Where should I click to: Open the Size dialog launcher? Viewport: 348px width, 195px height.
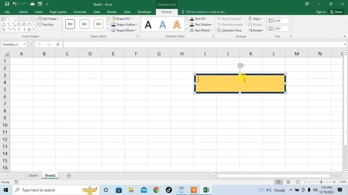[290, 36]
